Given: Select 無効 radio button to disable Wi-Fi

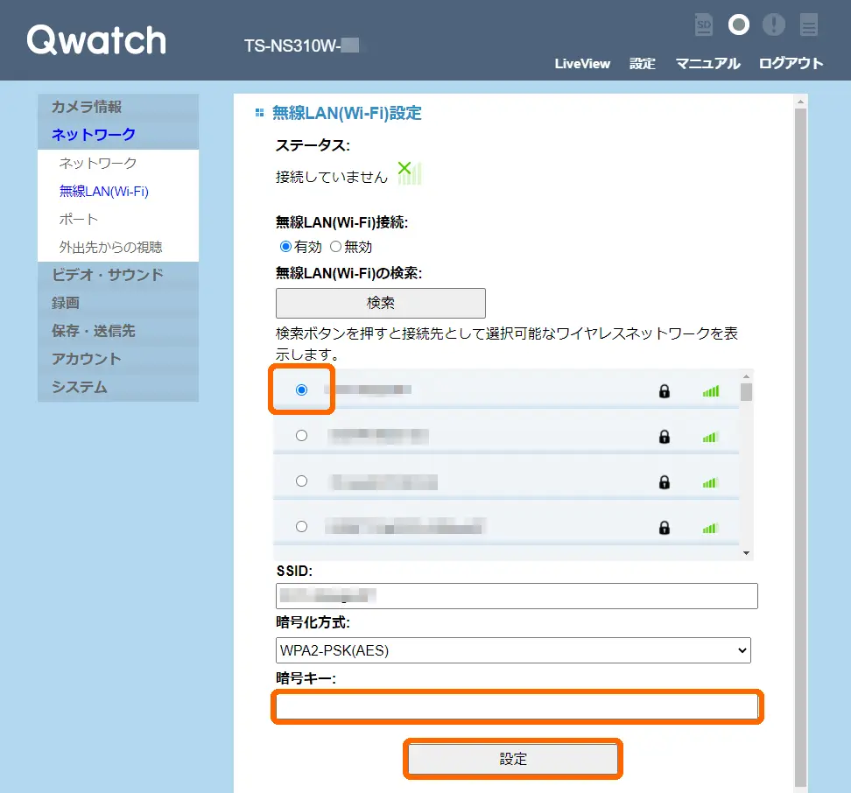Looking at the screenshot, I should (x=335, y=247).
